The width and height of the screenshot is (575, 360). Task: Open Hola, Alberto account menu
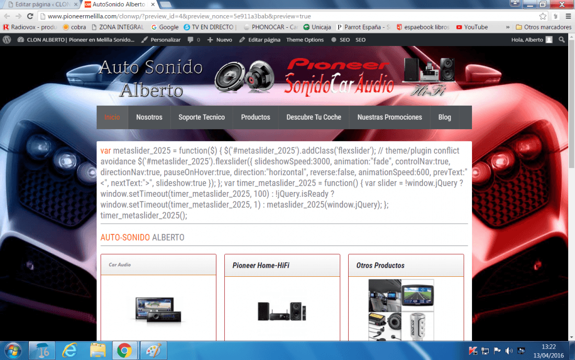[x=532, y=40]
